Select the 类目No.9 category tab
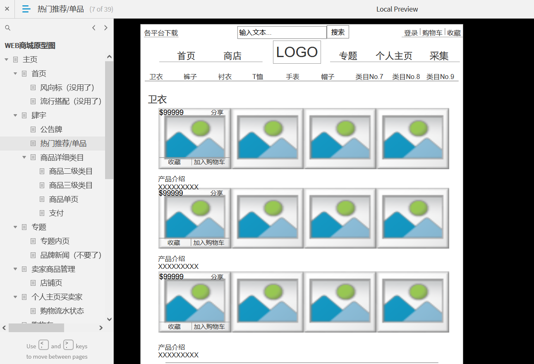This screenshot has height=364, width=534. click(441, 77)
